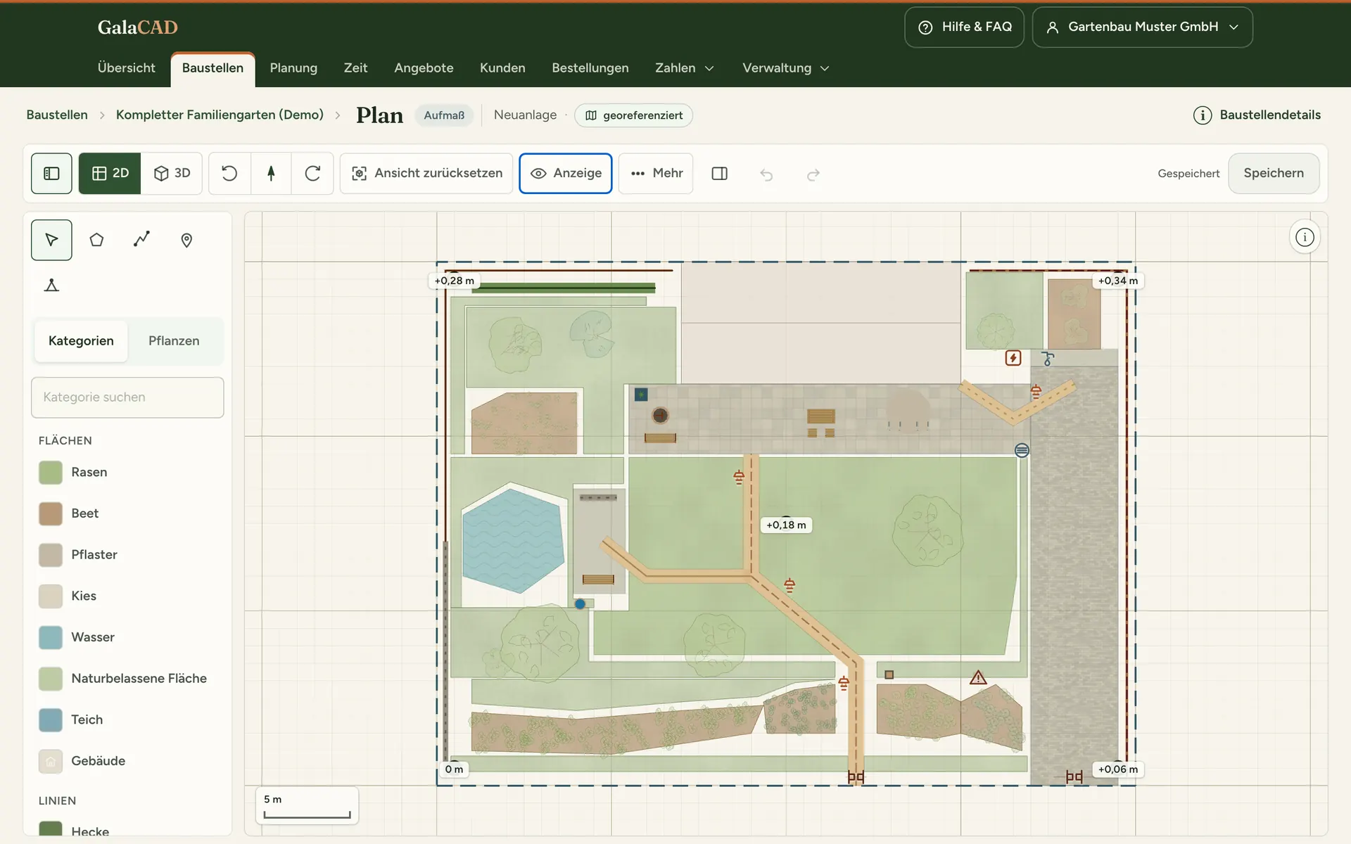1351x844 pixels.
Task: Focus the Kategorie suchen search field
Action: (127, 397)
